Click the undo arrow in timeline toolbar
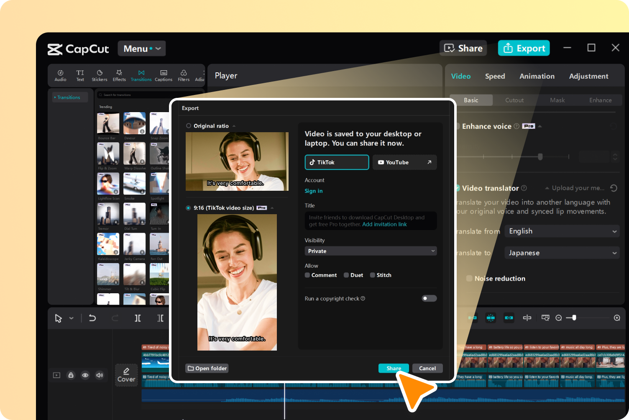 tap(92, 318)
